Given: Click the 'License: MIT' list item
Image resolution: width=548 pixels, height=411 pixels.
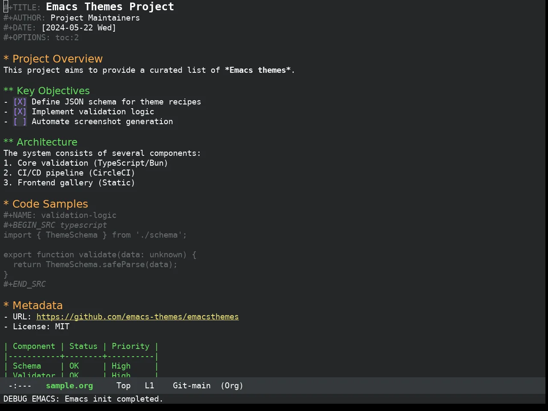Looking at the screenshot, I should (36, 327).
